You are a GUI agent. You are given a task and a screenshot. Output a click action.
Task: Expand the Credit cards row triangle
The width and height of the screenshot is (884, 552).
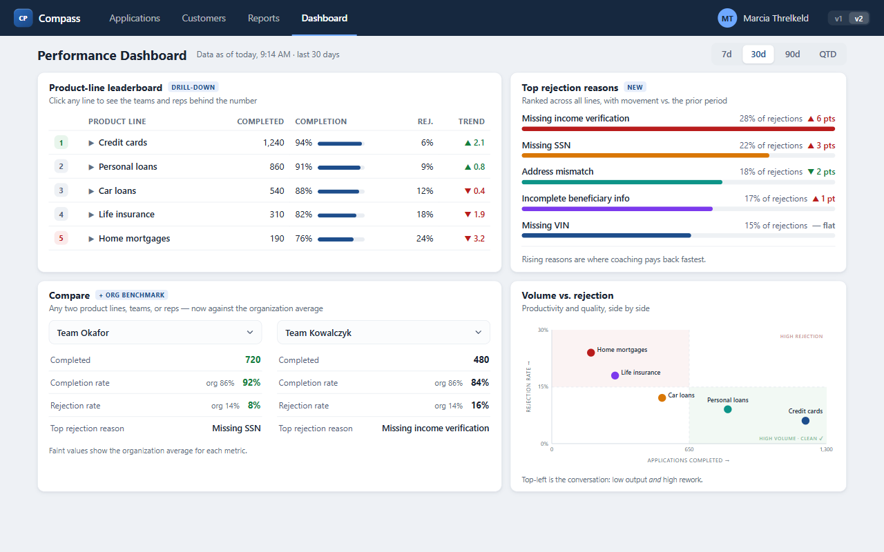(91, 143)
